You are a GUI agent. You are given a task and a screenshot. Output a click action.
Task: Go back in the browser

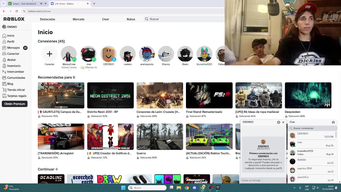pos(4,11)
